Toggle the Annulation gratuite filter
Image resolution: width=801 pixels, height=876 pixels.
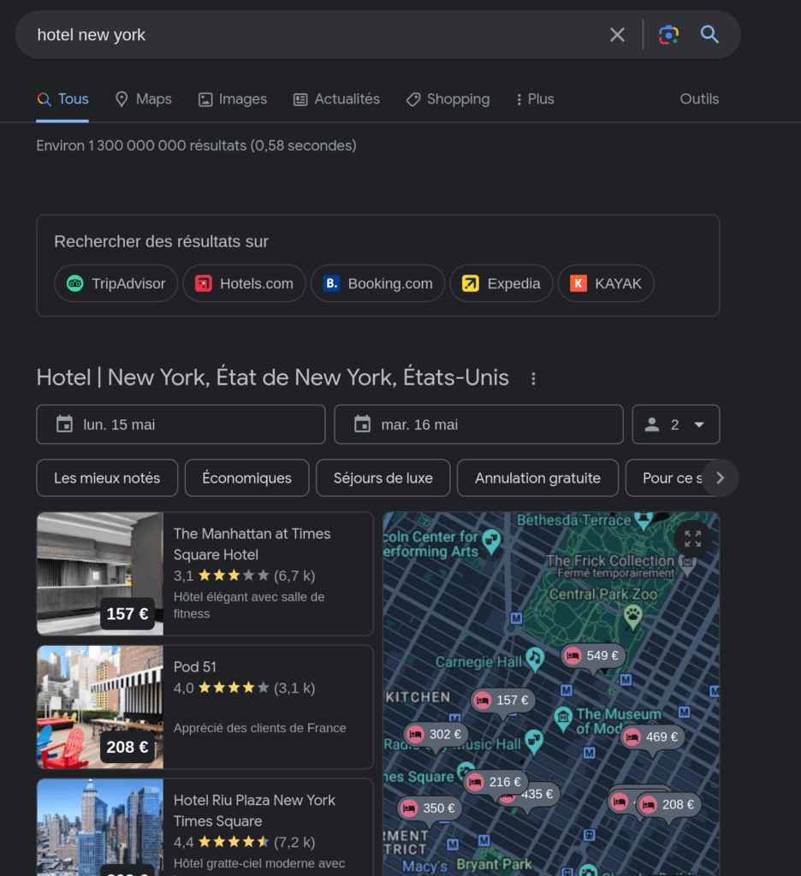(x=537, y=478)
